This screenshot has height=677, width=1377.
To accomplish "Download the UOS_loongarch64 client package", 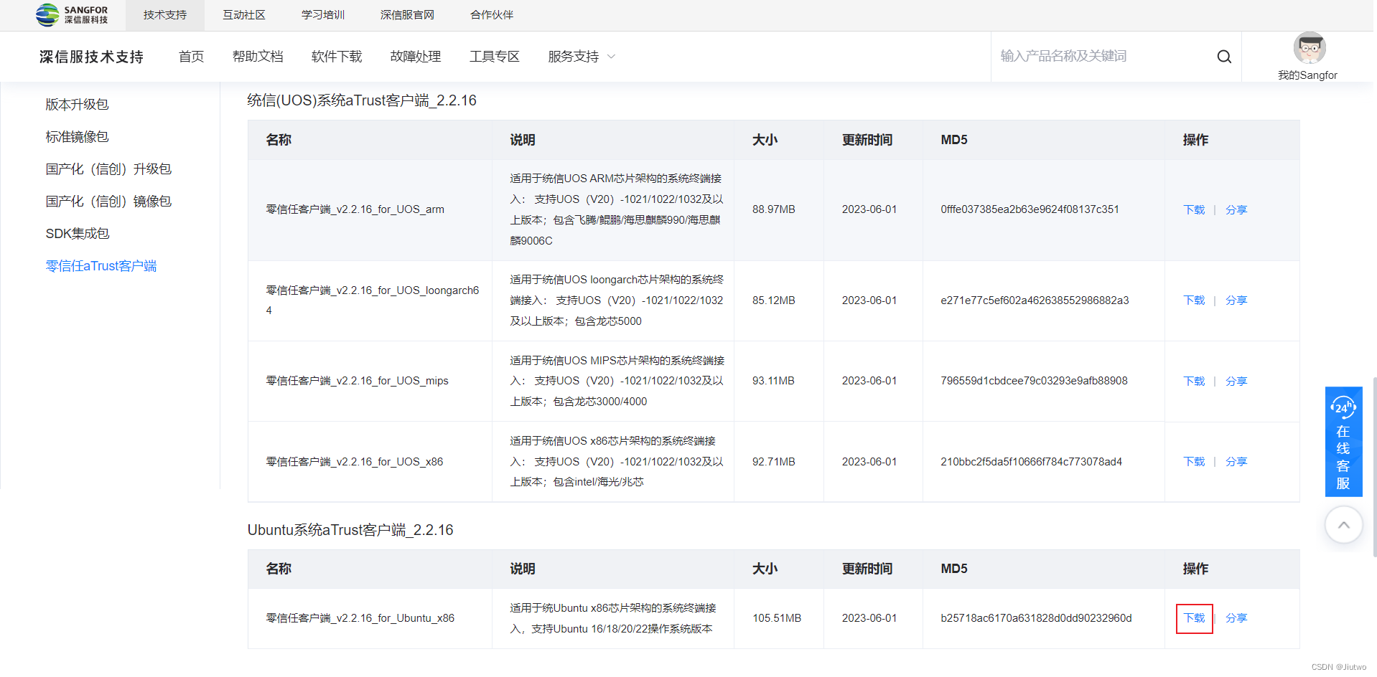I will click(1194, 300).
